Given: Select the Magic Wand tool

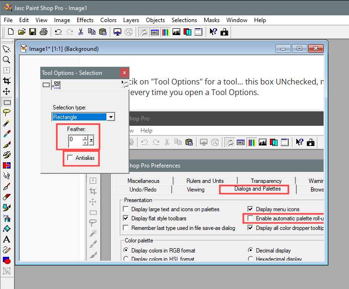Looking at the screenshot, I should coord(7,123).
